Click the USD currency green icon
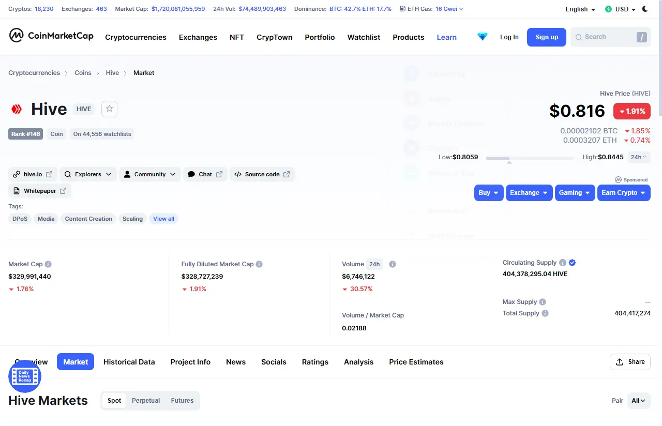Screen dimensions: 662x426 coord(608,9)
